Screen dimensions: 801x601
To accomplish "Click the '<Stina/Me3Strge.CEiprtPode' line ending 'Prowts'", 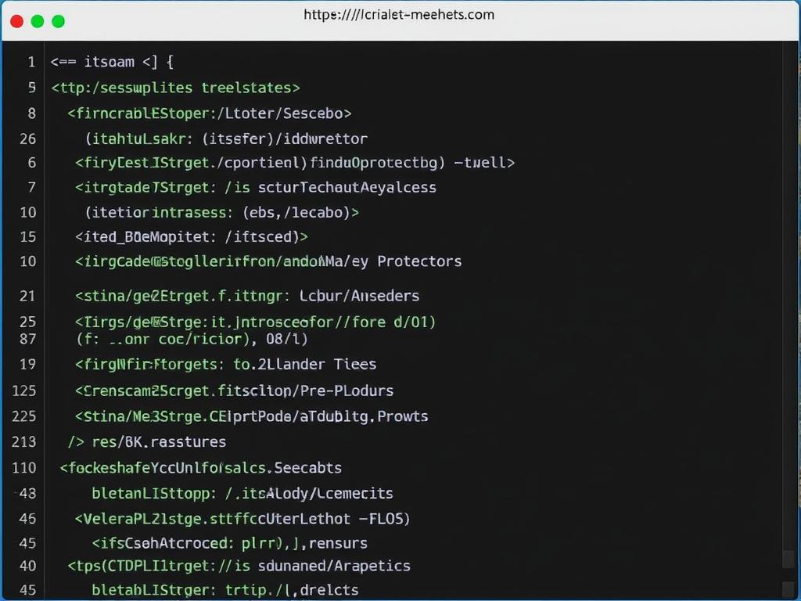I will point(252,416).
